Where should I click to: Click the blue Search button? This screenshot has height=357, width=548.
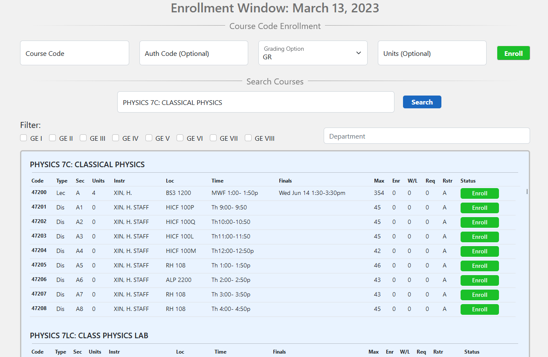(422, 102)
